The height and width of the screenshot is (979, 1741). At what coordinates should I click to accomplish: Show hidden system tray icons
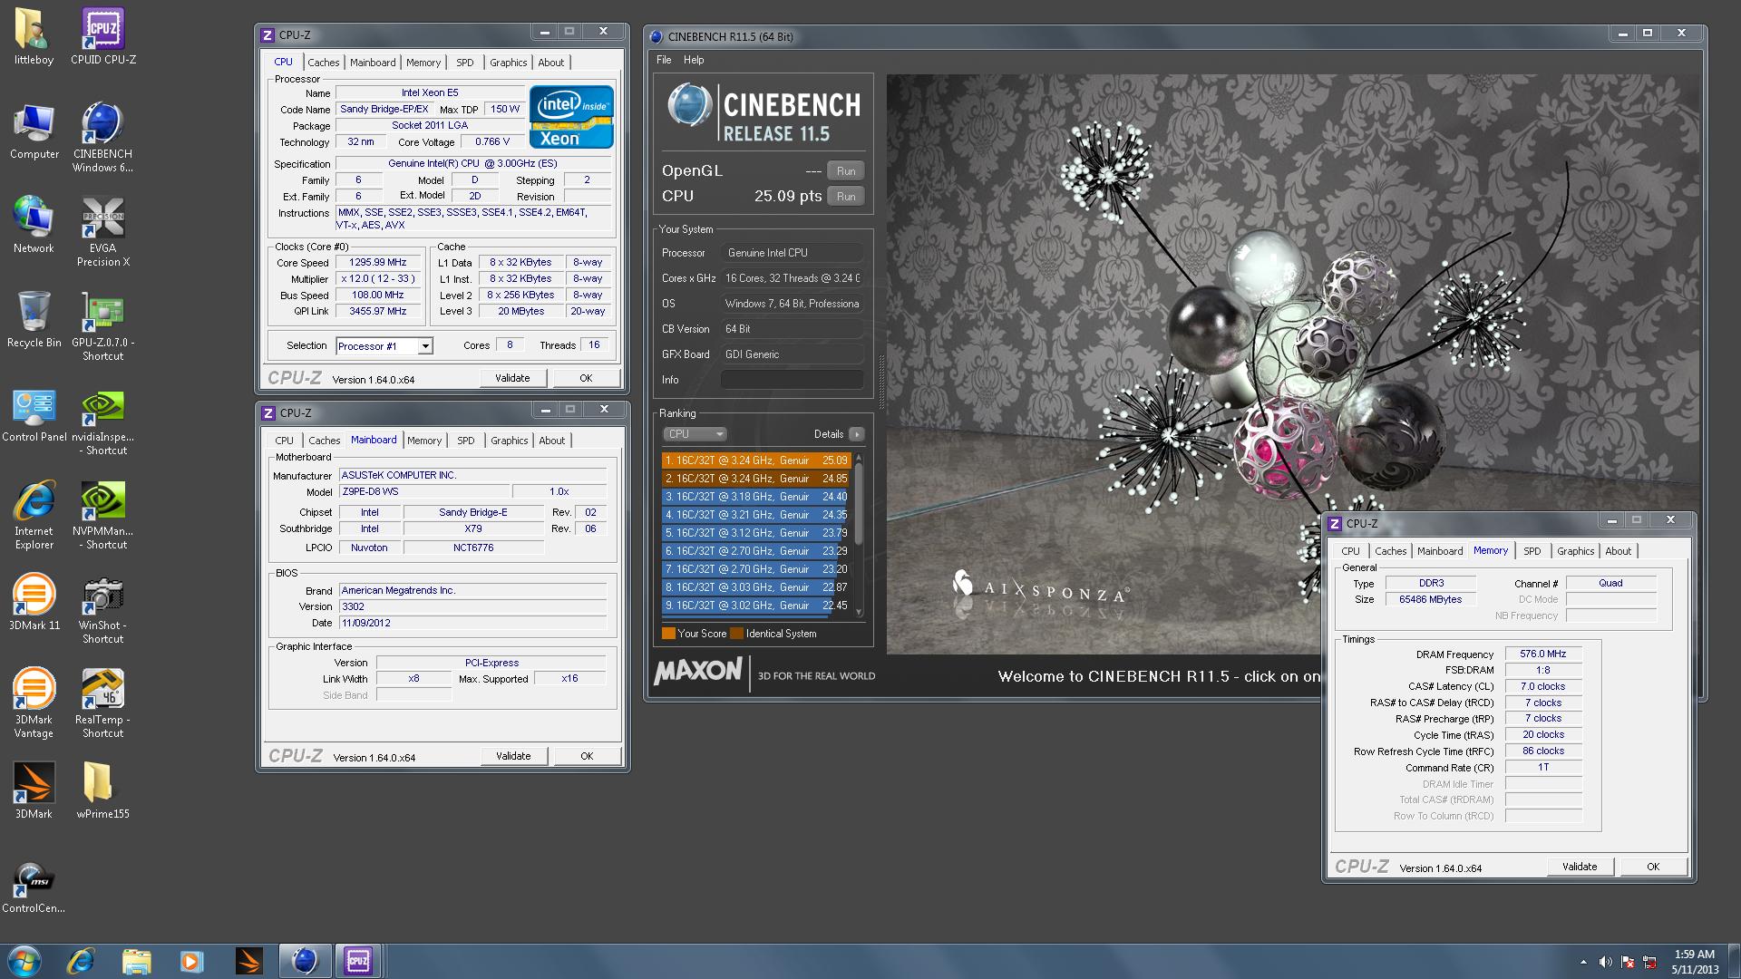tap(1583, 962)
